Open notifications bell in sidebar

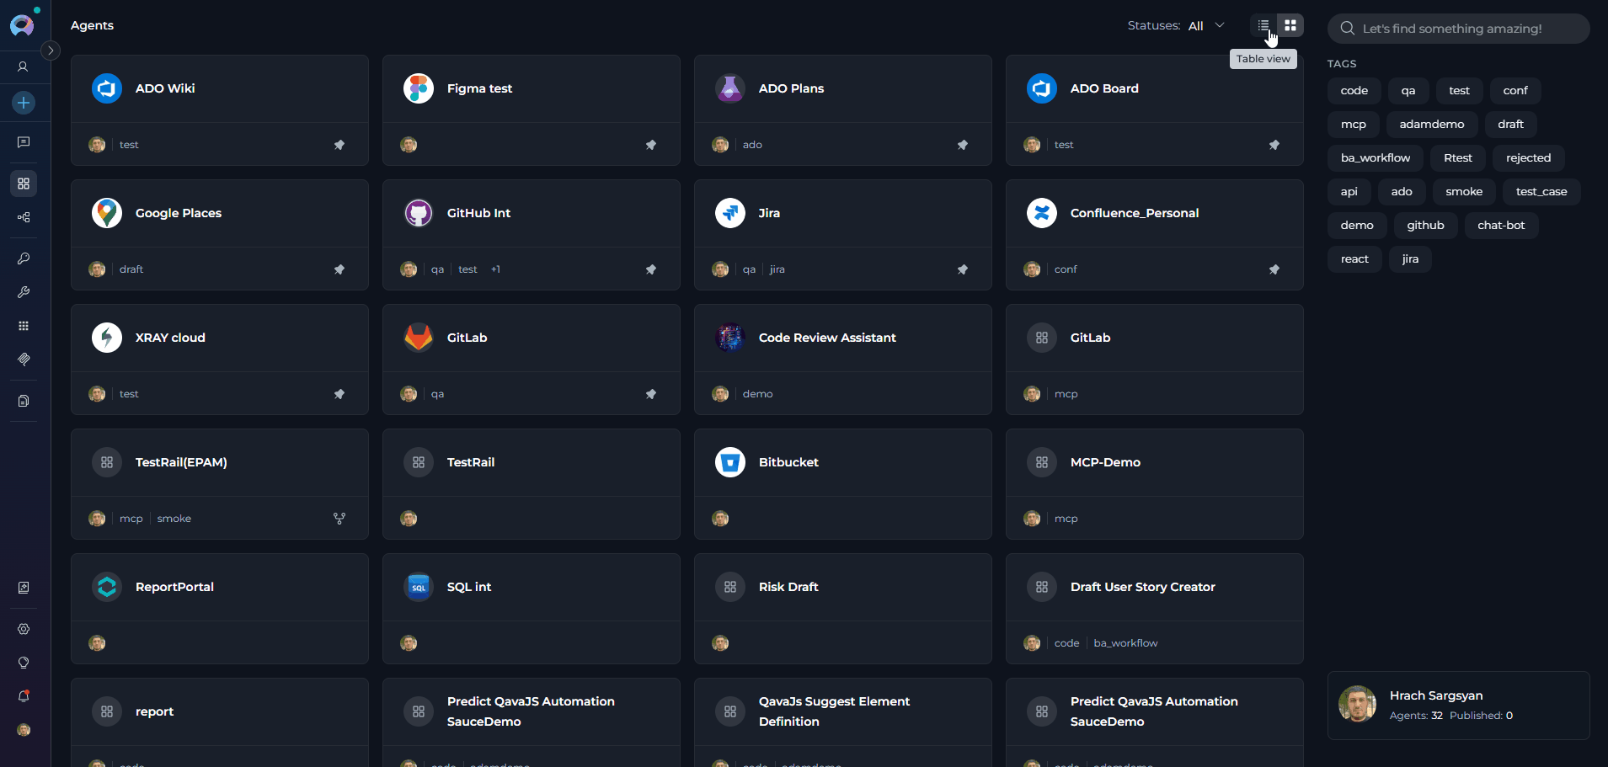[24, 696]
